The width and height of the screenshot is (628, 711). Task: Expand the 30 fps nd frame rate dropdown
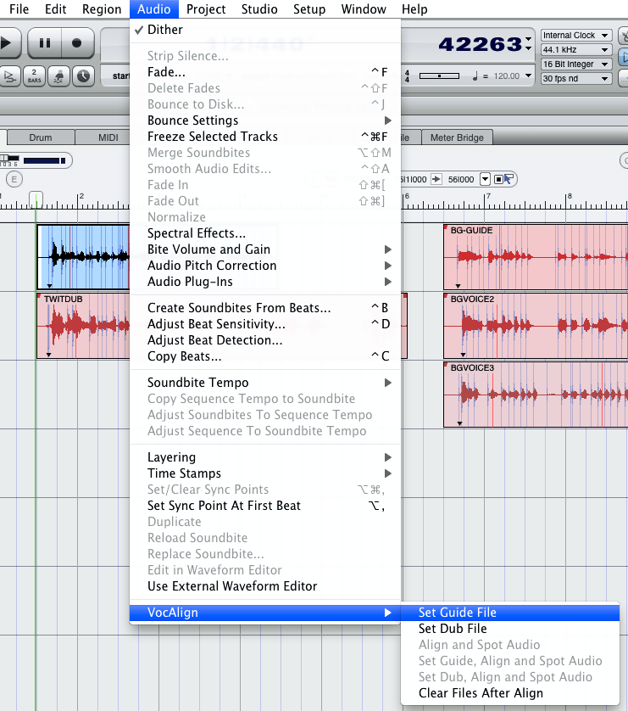(x=576, y=79)
